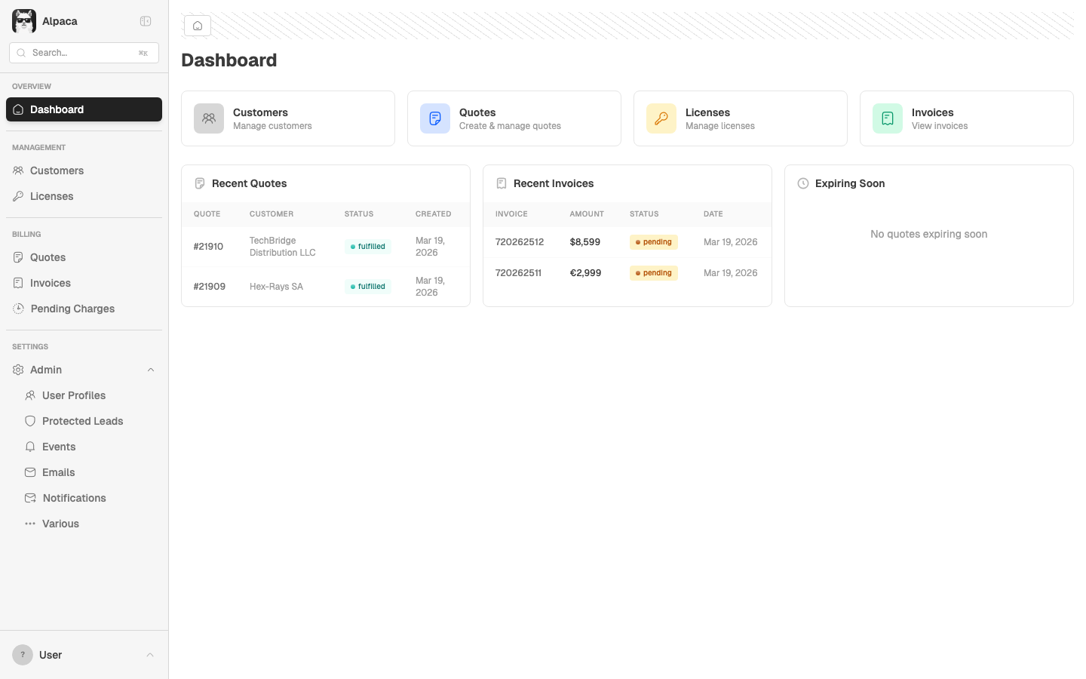Click the home breadcrumb icon above Dashboard

(x=197, y=25)
